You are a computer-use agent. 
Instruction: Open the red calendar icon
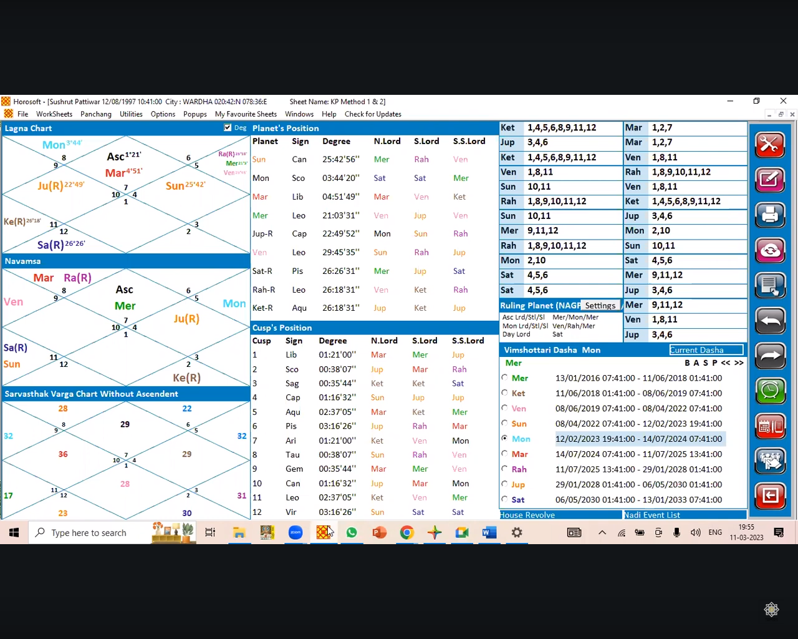pos(770,427)
